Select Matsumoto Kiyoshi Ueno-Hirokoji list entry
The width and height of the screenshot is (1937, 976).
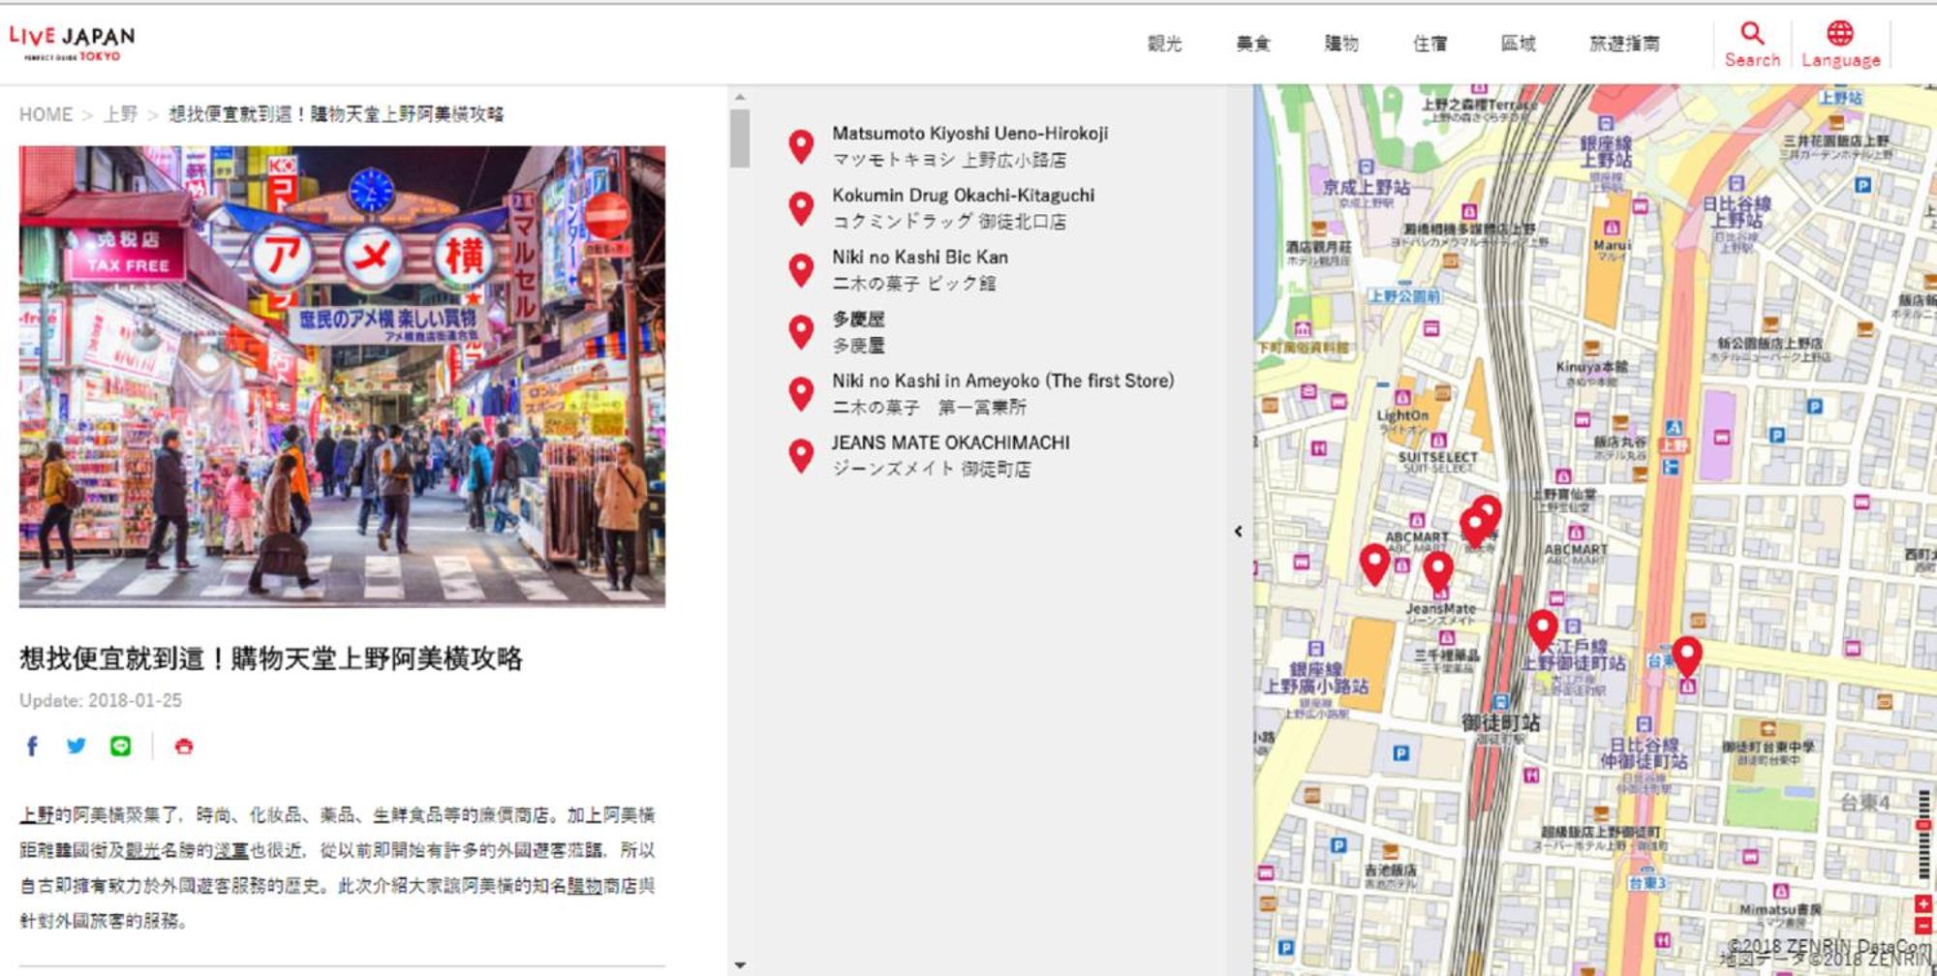[x=969, y=134]
